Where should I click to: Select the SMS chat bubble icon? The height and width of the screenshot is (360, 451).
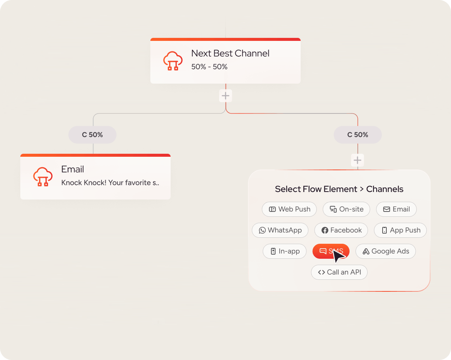[x=322, y=251]
